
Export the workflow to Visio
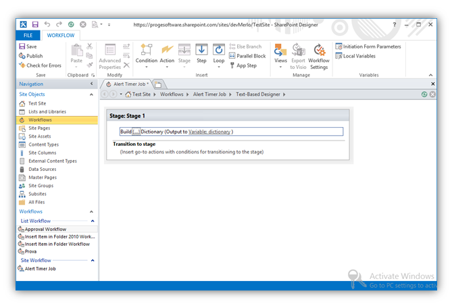(298, 56)
